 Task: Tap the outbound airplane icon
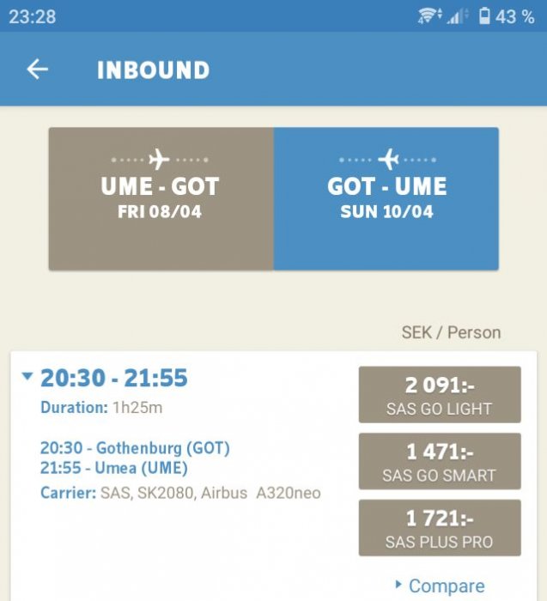pyautogui.click(x=159, y=160)
